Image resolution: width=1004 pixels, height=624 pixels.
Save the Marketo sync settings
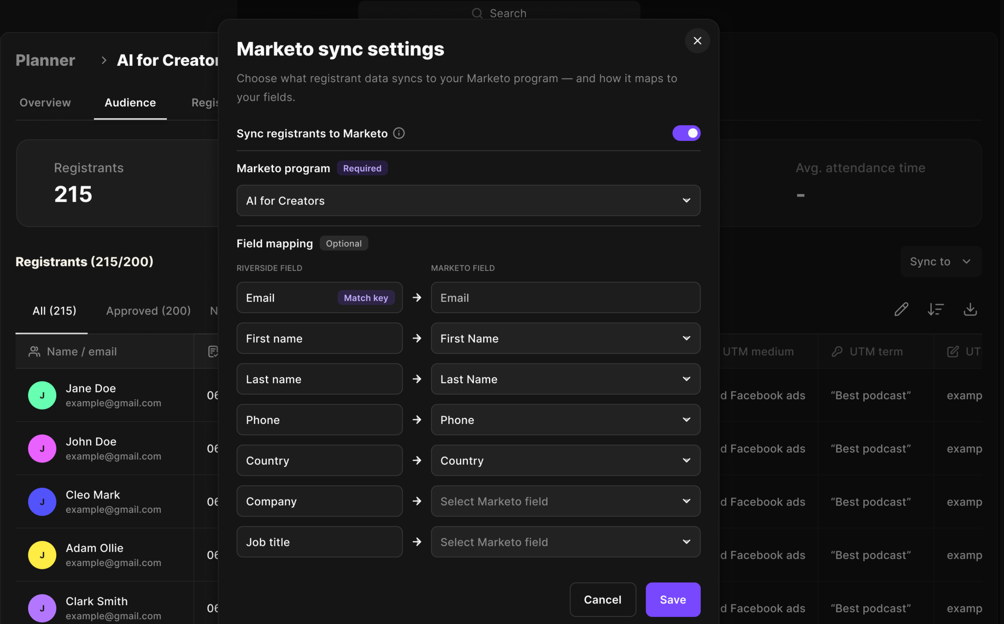pos(673,600)
